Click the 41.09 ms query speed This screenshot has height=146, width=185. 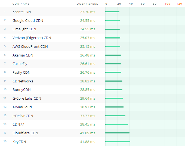[x=88, y=133]
